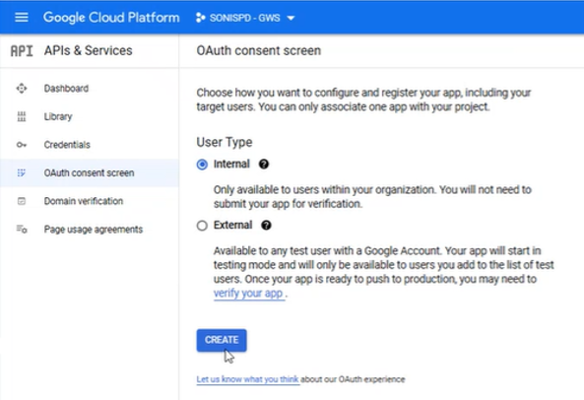This screenshot has width=584, height=400.
Task: Select OAuth consent screen in sidebar
Action: (x=90, y=172)
